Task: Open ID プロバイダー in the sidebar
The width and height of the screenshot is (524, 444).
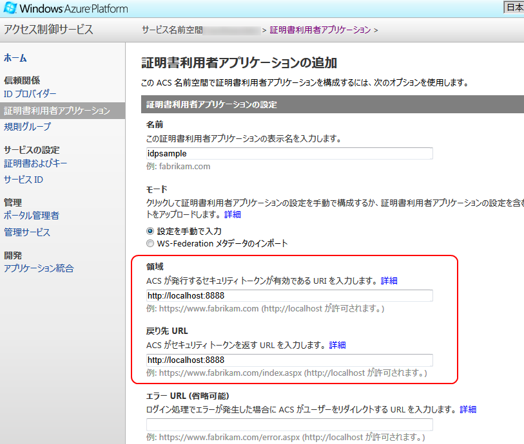Action: pos(30,94)
